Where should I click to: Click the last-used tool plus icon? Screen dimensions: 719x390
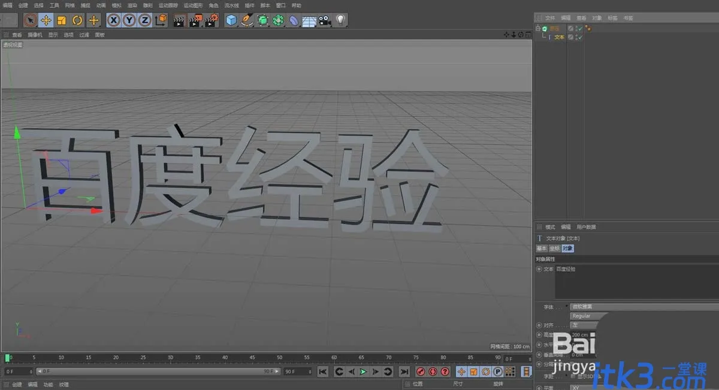pyautogui.click(x=93, y=20)
